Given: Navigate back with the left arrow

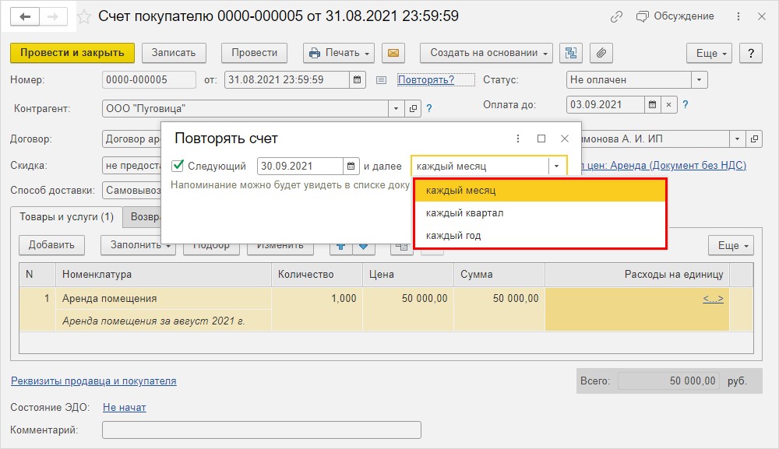Looking at the screenshot, I should coord(26,16).
